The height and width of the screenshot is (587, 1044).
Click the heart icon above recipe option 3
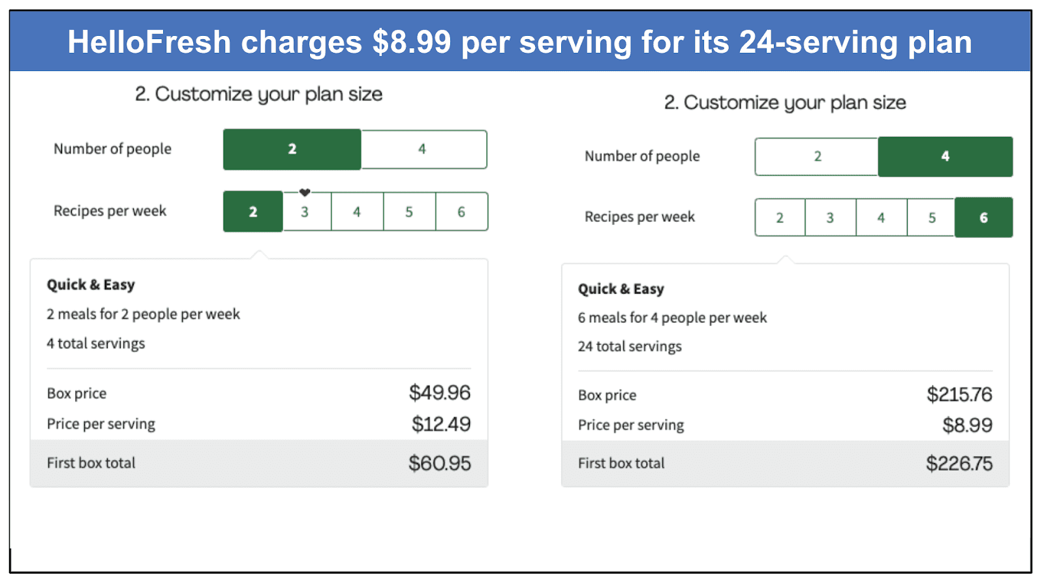(305, 192)
